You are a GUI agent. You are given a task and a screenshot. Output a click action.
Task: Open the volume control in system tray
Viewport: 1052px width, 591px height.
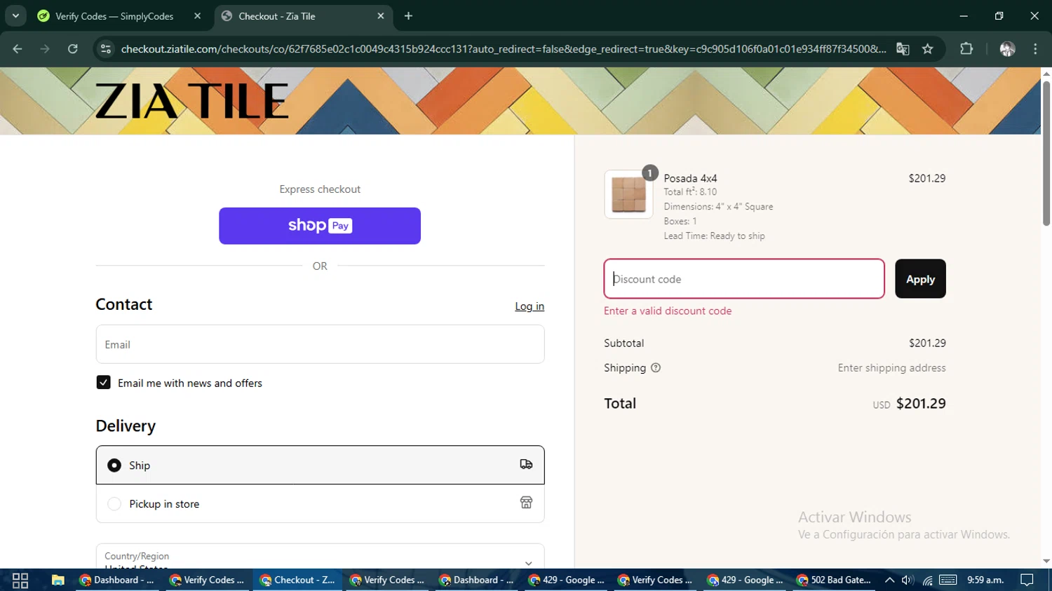click(908, 580)
